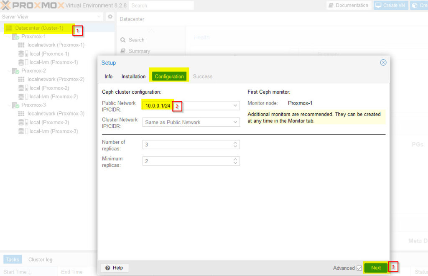The height and width of the screenshot is (276, 428).
Task: Select the Configuration tab
Action: point(169,77)
